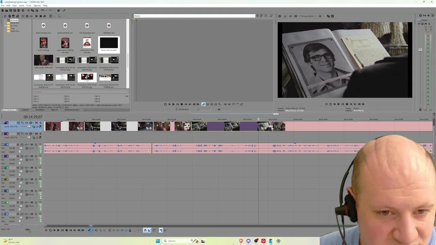
Task: Select the All Media bin
Action: tap(14, 20)
